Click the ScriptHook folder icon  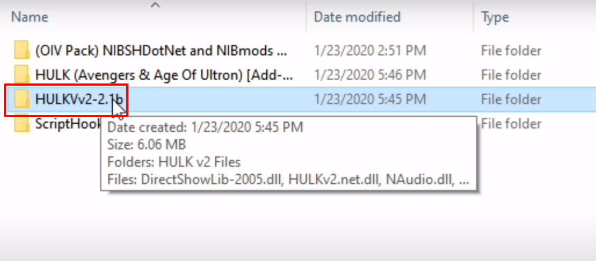22,124
